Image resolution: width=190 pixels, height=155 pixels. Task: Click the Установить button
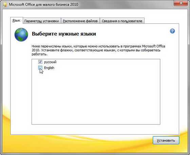click(x=166, y=140)
